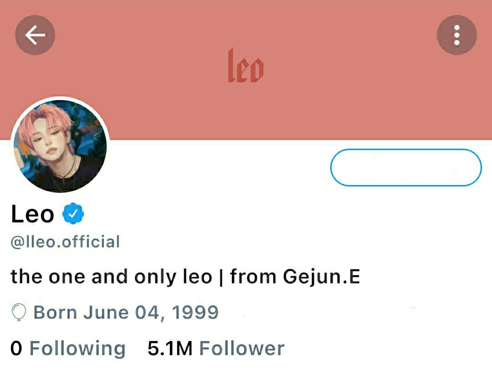This screenshot has height=392, width=492.
Task: Click the display name Leo
Action: click(x=33, y=214)
